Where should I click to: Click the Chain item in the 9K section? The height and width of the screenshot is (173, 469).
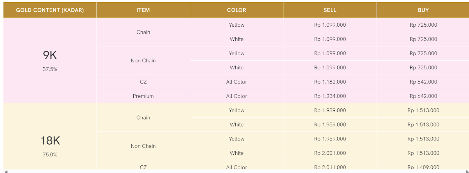point(143,32)
